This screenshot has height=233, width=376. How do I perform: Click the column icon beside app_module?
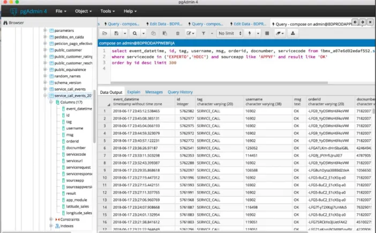[x=63, y=200]
